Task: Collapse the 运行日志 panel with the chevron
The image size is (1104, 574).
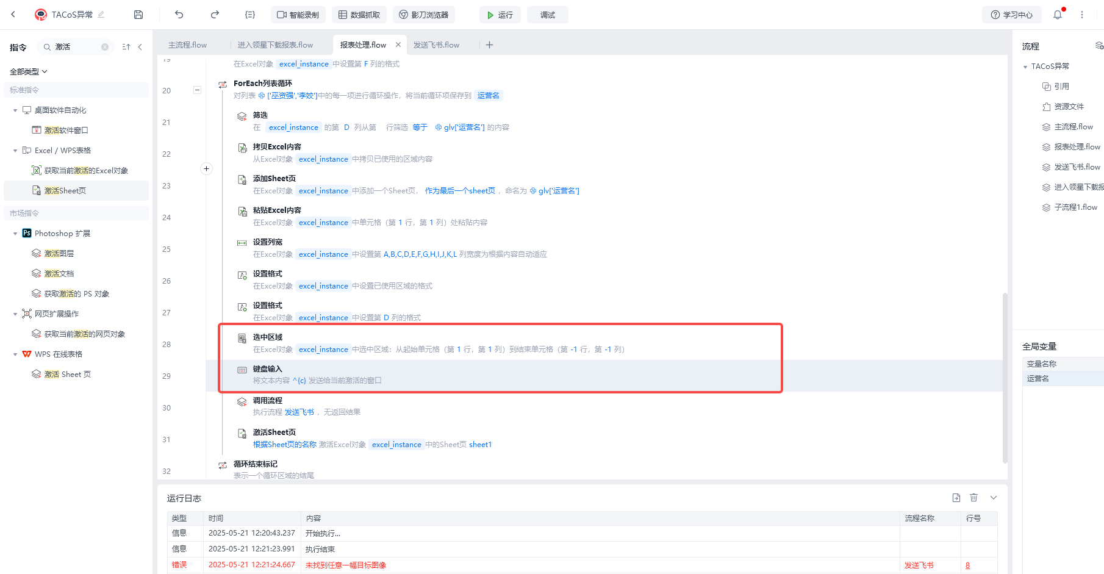Action: pos(994,498)
